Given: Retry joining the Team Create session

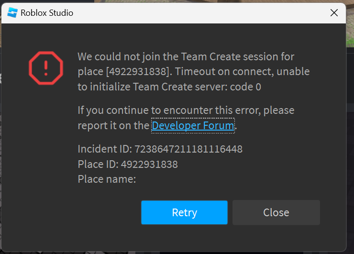Looking at the screenshot, I should tap(184, 212).
